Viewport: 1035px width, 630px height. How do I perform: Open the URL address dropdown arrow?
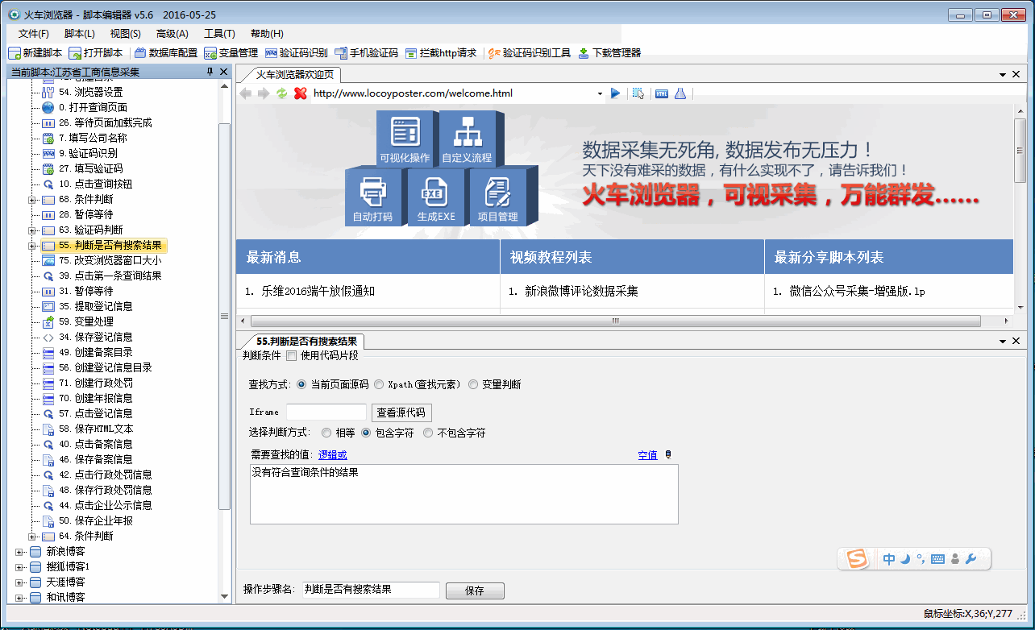[600, 94]
